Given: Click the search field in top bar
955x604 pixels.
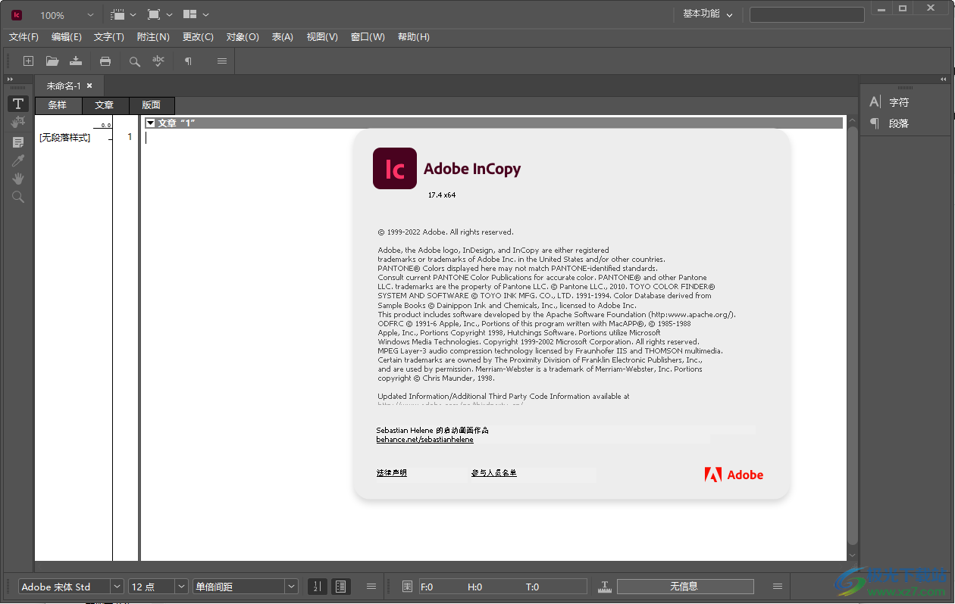Looking at the screenshot, I should 807,14.
